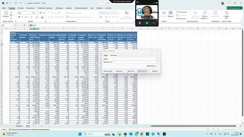This screenshot has height=137, width=244.
Task: Open the Данные ribbon tab
Action: tap(69, 8)
